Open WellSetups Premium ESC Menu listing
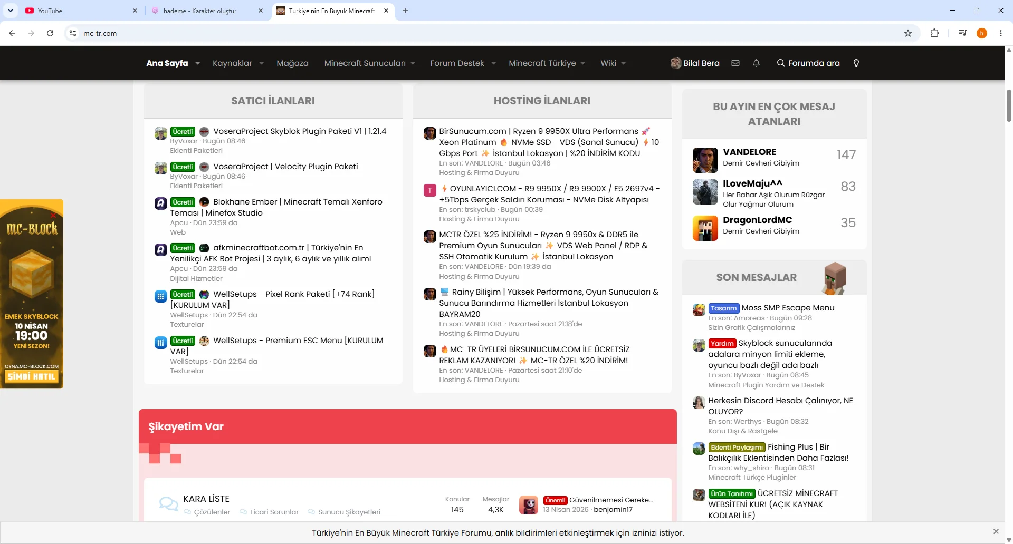Image resolution: width=1013 pixels, height=544 pixels. click(x=276, y=346)
